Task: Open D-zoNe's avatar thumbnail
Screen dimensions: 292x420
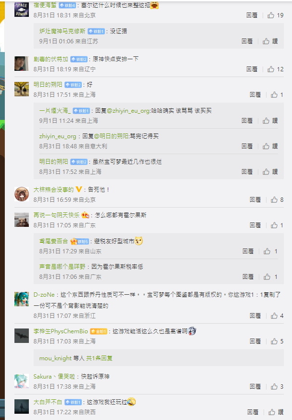Action: [22, 299]
